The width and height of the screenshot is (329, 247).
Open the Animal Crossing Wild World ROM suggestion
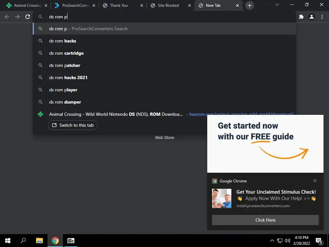[116, 114]
